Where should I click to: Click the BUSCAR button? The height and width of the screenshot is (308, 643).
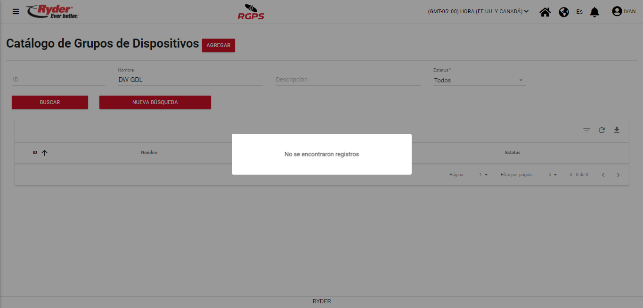click(50, 102)
